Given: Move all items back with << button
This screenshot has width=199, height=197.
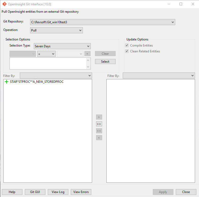Looking at the screenshot, I should (x=99, y=131).
